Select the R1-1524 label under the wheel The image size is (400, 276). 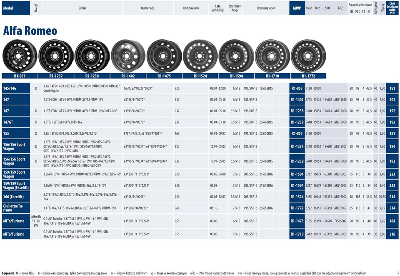[200, 76]
